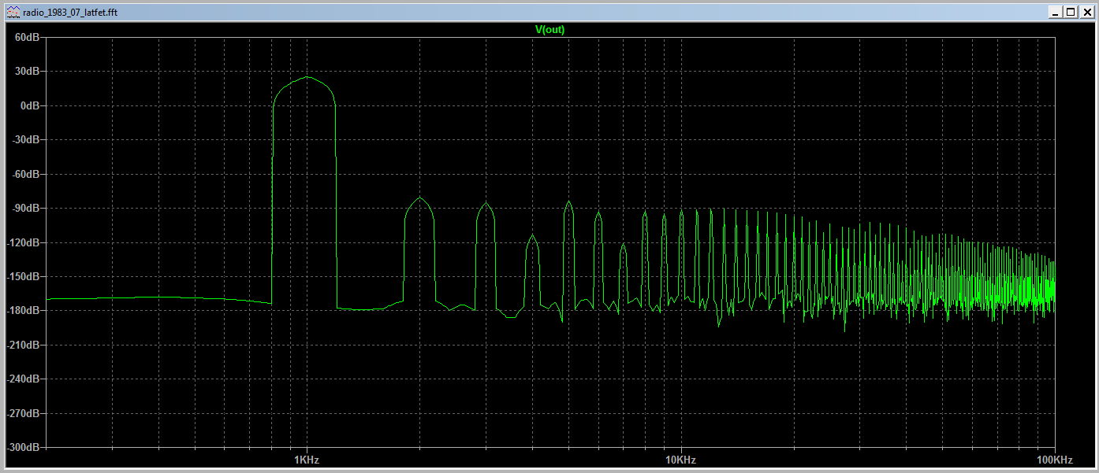Click the 1KHz fundamental peak of the trace
Image resolution: width=1099 pixels, height=473 pixels.
click(x=306, y=77)
